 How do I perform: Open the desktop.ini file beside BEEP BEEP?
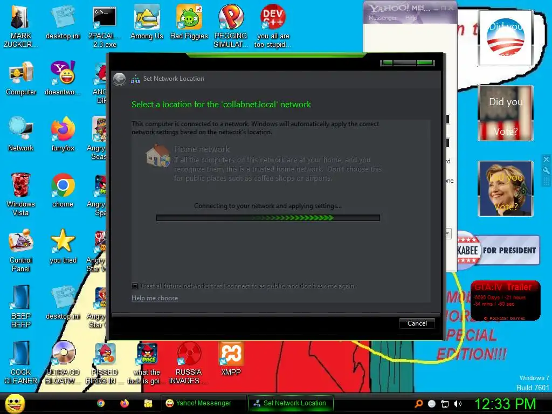pos(63,303)
